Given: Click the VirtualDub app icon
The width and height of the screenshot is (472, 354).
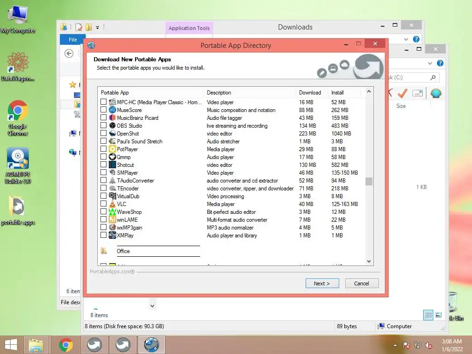Looking at the screenshot, I should click(112, 196).
